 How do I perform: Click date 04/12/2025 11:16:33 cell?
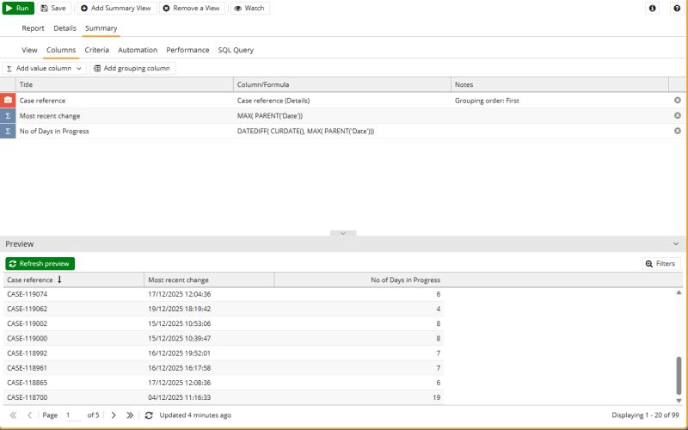(x=209, y=397)
